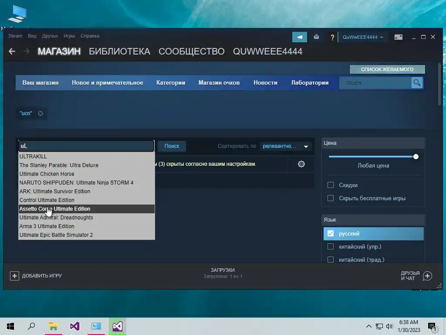Collapse the Цена filter section
Screen dimensions: 446x335
coord(373,143)
